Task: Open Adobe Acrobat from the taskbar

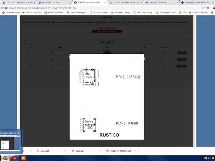Action: click(14, 158)
